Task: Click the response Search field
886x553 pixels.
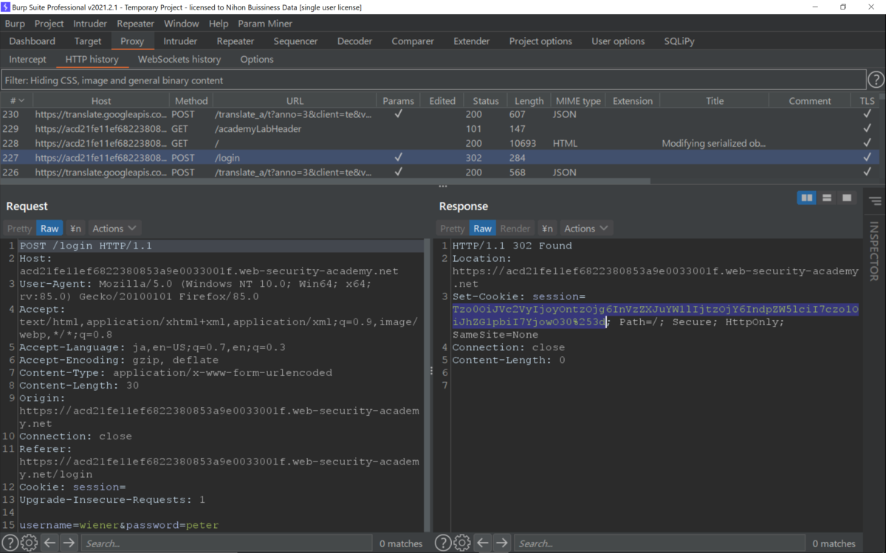Action: (659, 543)
